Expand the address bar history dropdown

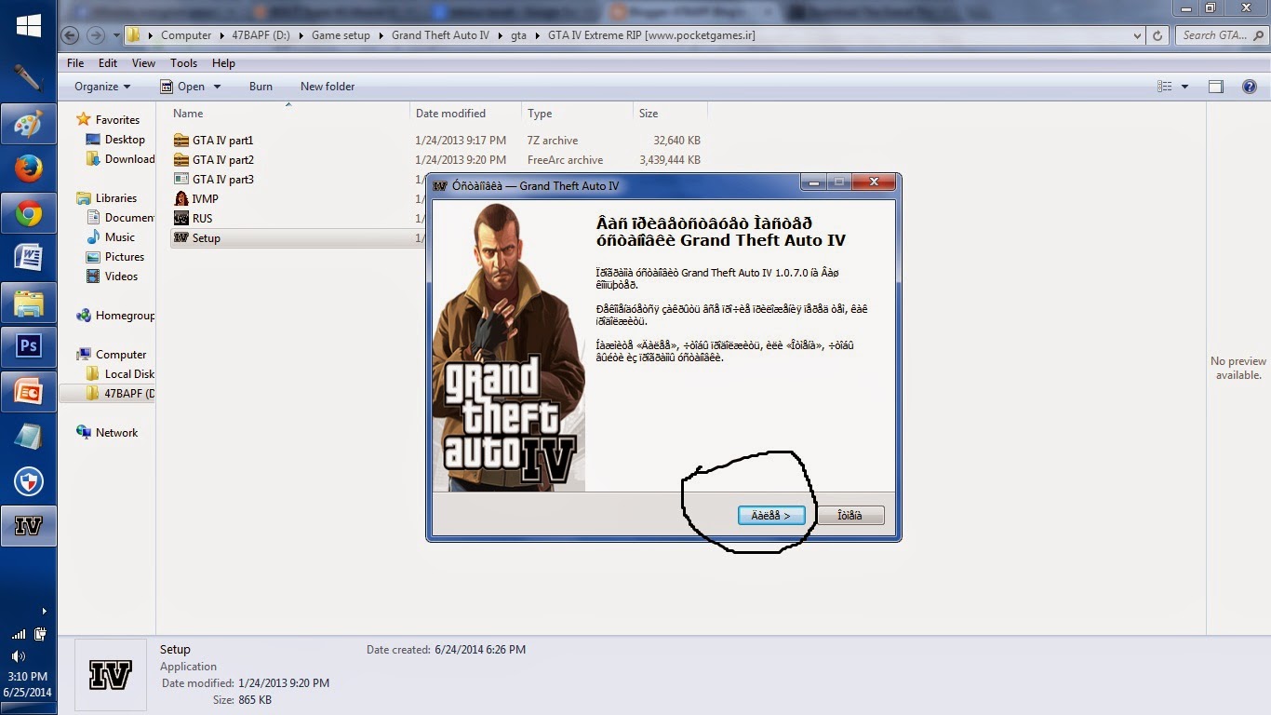pyautogui.click(x=1138, y=35)
